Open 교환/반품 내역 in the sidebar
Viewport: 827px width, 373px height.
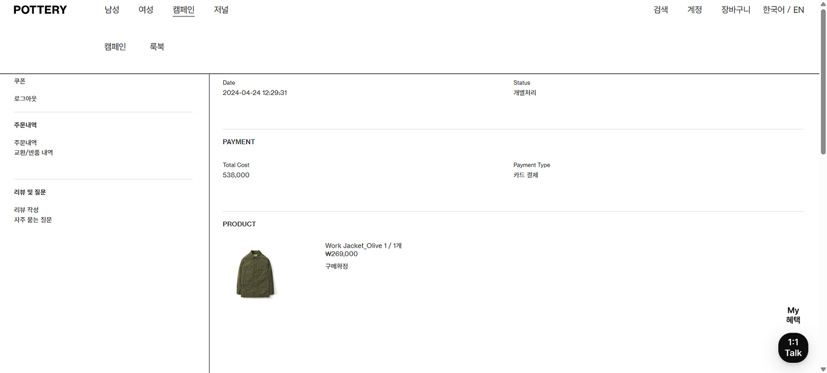click(33, 153)
